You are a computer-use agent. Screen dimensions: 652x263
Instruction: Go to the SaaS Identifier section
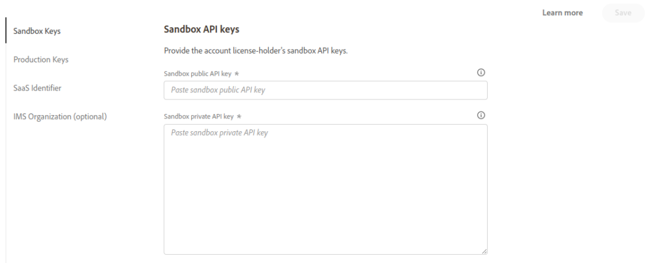38,89
